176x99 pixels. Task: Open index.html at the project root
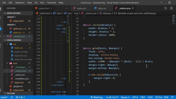click(18, 90)
